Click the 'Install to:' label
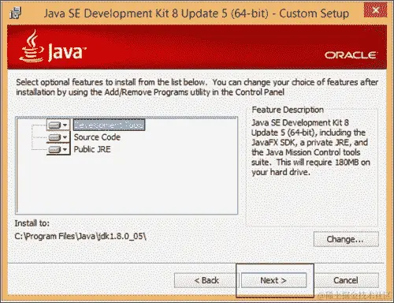The image size is (394, 303). 32,223
